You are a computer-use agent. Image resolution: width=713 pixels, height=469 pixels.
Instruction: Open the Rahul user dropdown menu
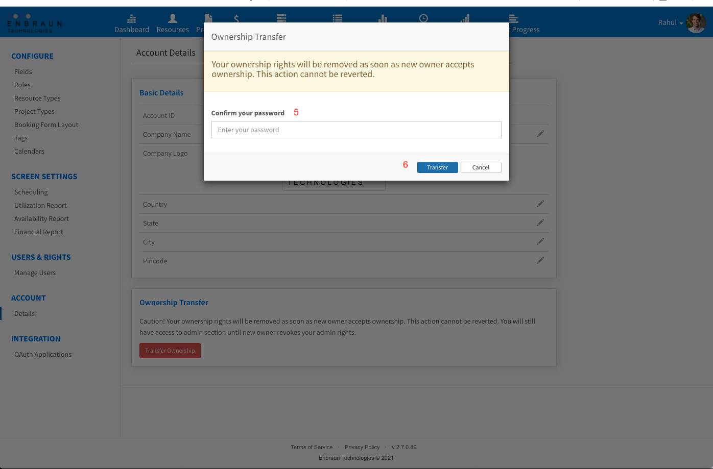tap(670, 22)
